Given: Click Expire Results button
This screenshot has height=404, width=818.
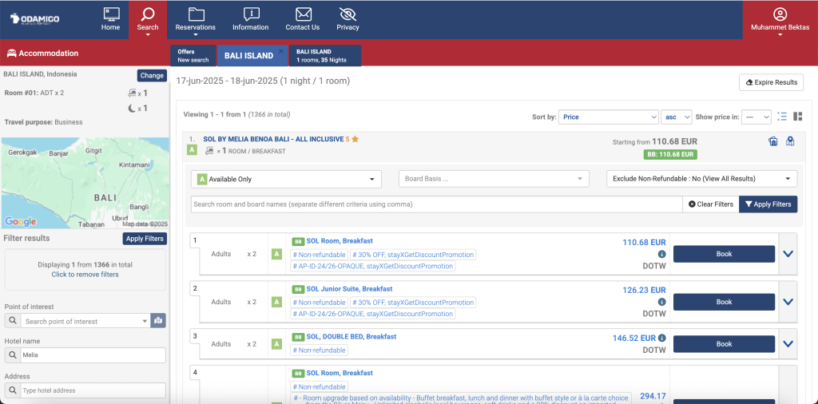Looking at the screenshot, I should tap(771, 82).
